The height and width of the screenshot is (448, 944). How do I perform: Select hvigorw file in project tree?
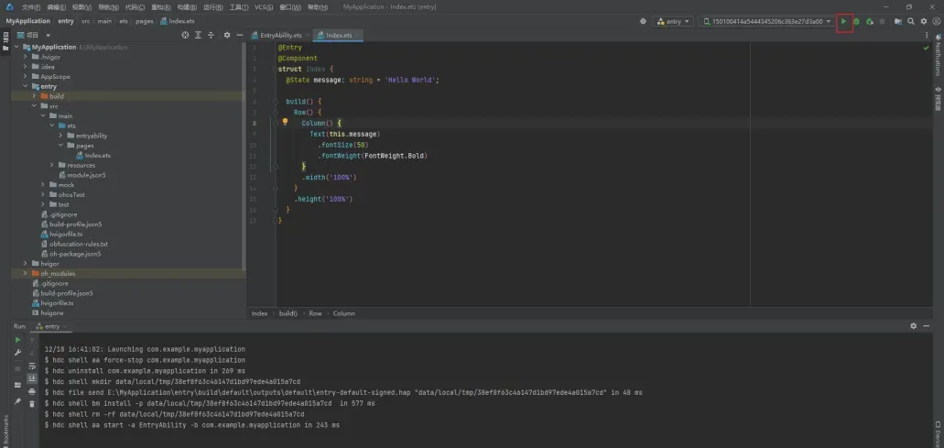click(x=48, y=312)
